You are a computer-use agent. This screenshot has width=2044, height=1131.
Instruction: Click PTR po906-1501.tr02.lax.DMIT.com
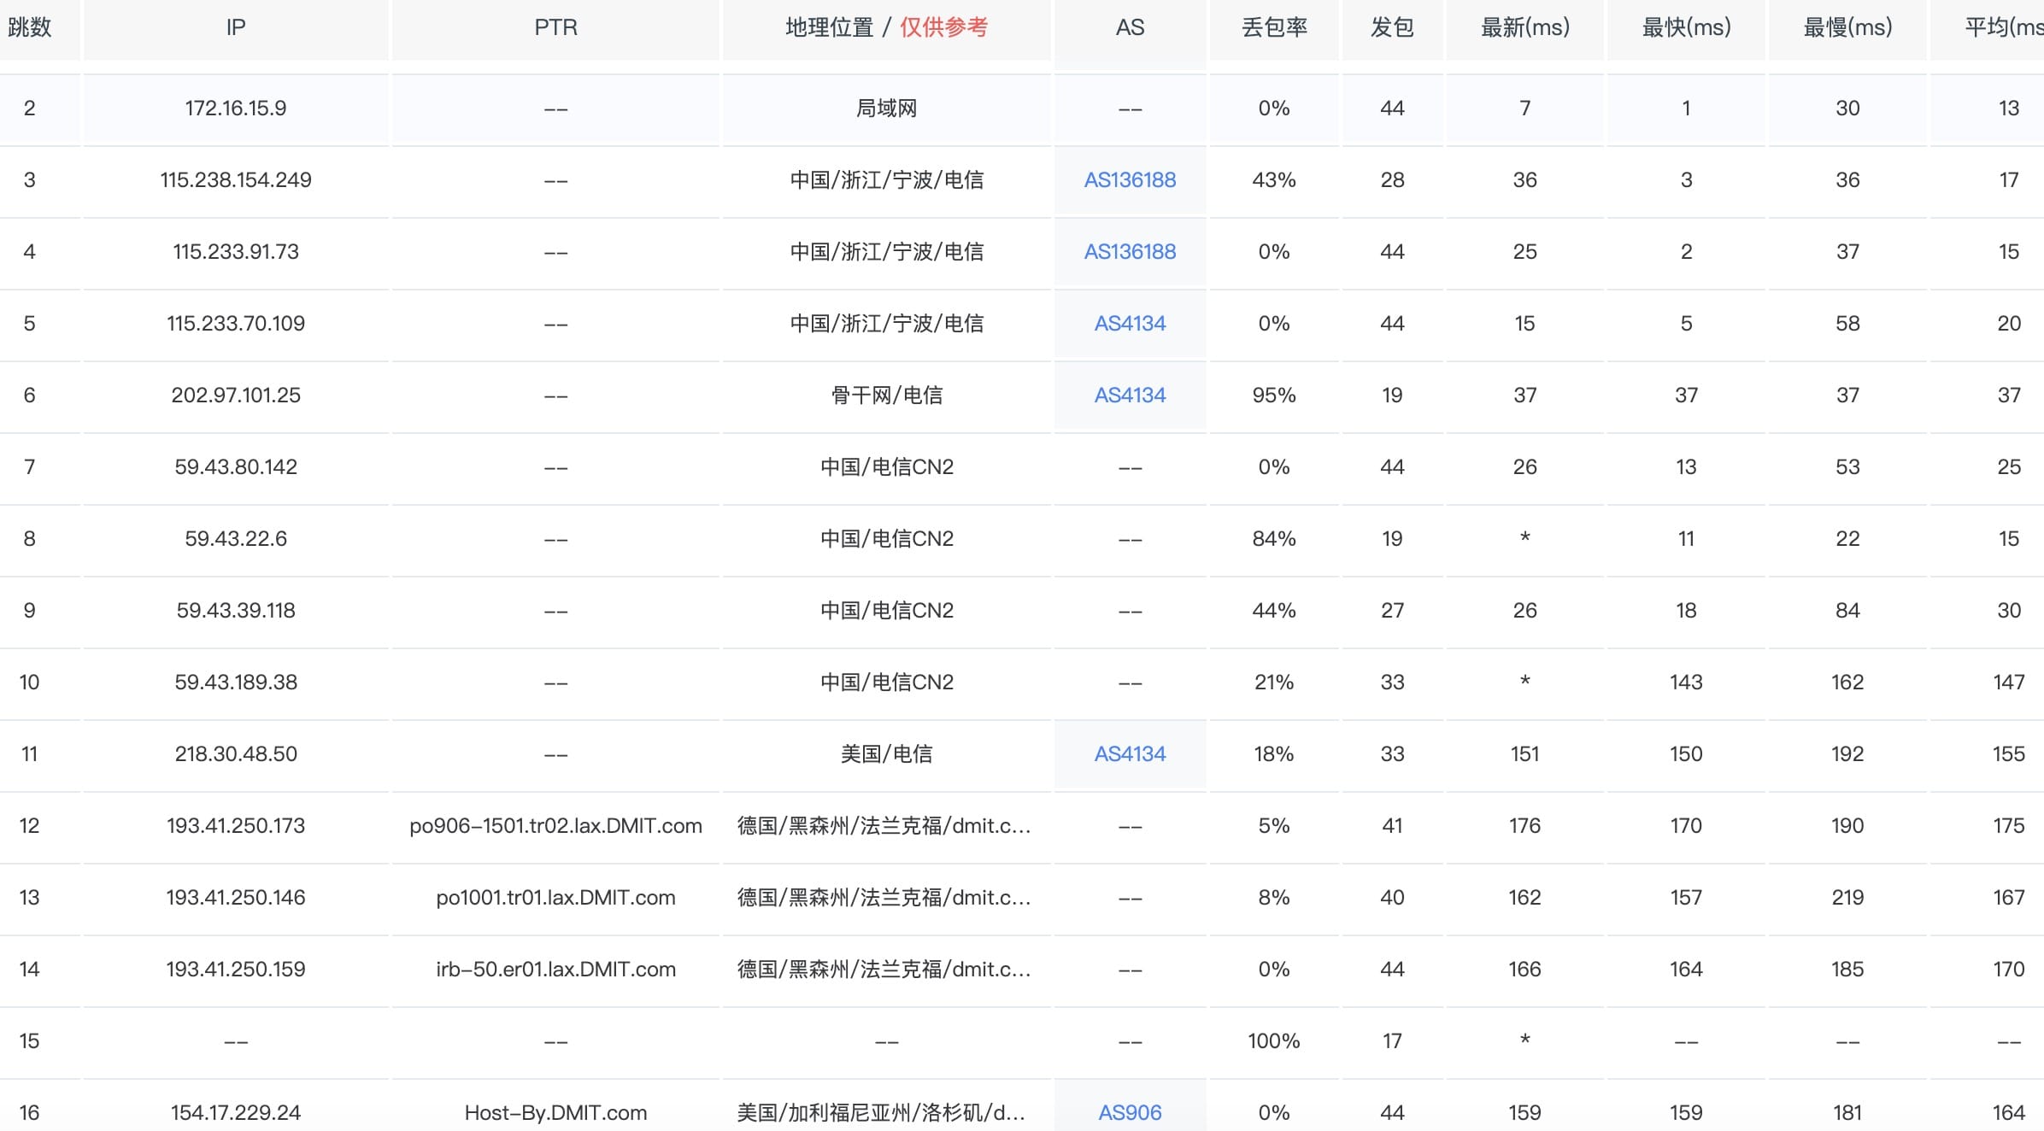pyautogui.click(x=555, y=826)
